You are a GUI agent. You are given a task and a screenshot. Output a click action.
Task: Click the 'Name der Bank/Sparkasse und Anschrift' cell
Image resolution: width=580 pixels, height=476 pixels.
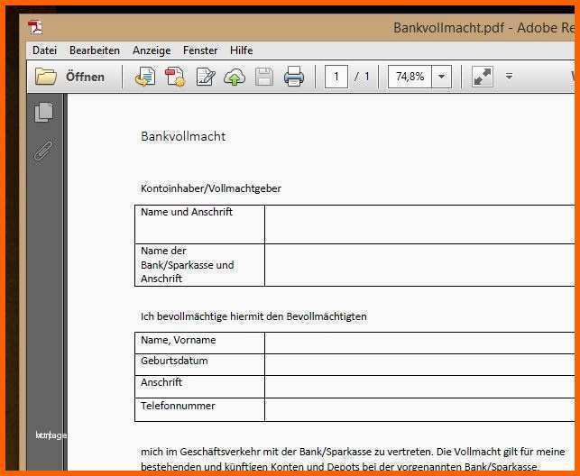click(199, 265)
